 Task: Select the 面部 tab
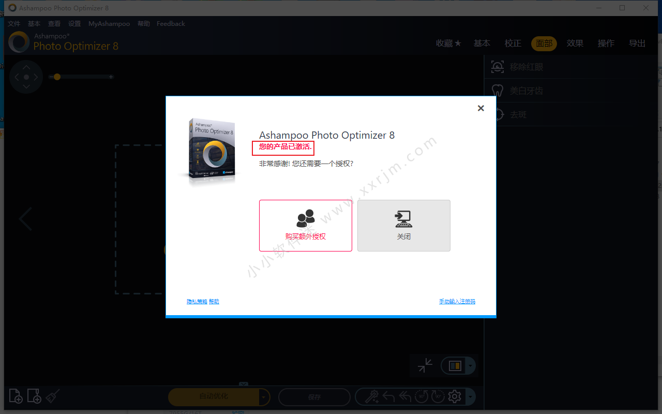(544, 43)
